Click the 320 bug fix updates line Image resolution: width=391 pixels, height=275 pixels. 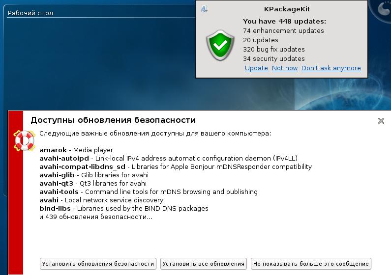274,49
